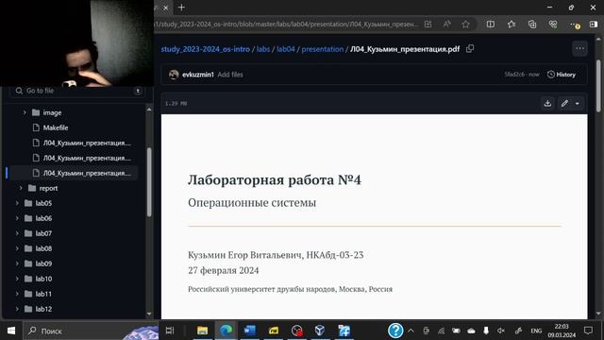Screen dimensions: 604x340
Task: Open VirtualBox from taskbar
Action: pos(320,331)
